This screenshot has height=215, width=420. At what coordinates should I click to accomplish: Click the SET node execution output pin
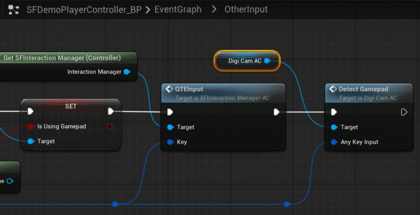[111, 111]
